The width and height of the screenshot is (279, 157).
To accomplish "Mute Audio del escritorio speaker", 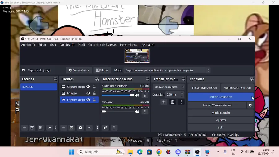I will [137, 96].
